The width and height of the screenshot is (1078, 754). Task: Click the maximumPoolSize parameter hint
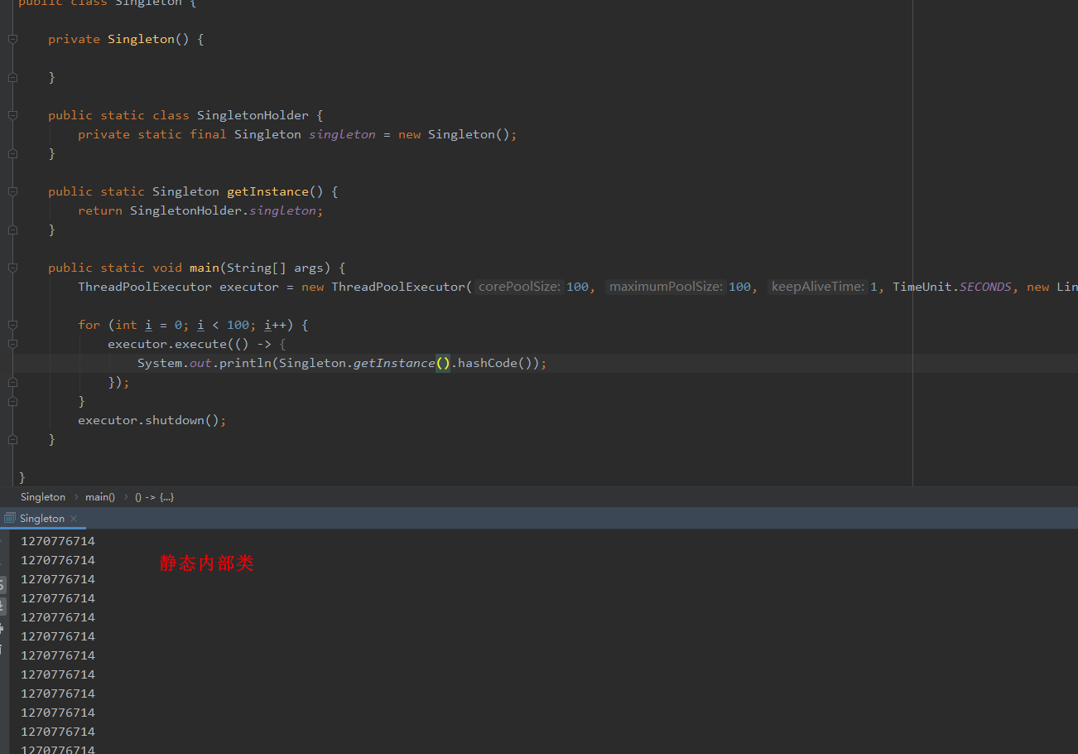pos(667,287)
